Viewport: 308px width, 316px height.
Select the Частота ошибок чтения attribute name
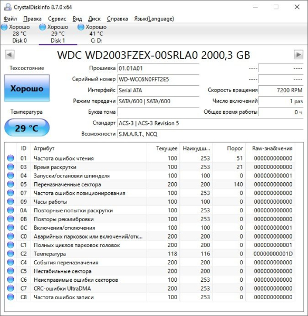64,159
